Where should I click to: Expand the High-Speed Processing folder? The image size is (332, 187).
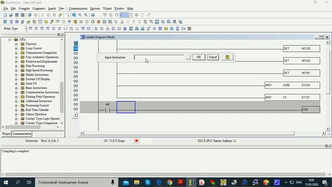click(16, 71)
